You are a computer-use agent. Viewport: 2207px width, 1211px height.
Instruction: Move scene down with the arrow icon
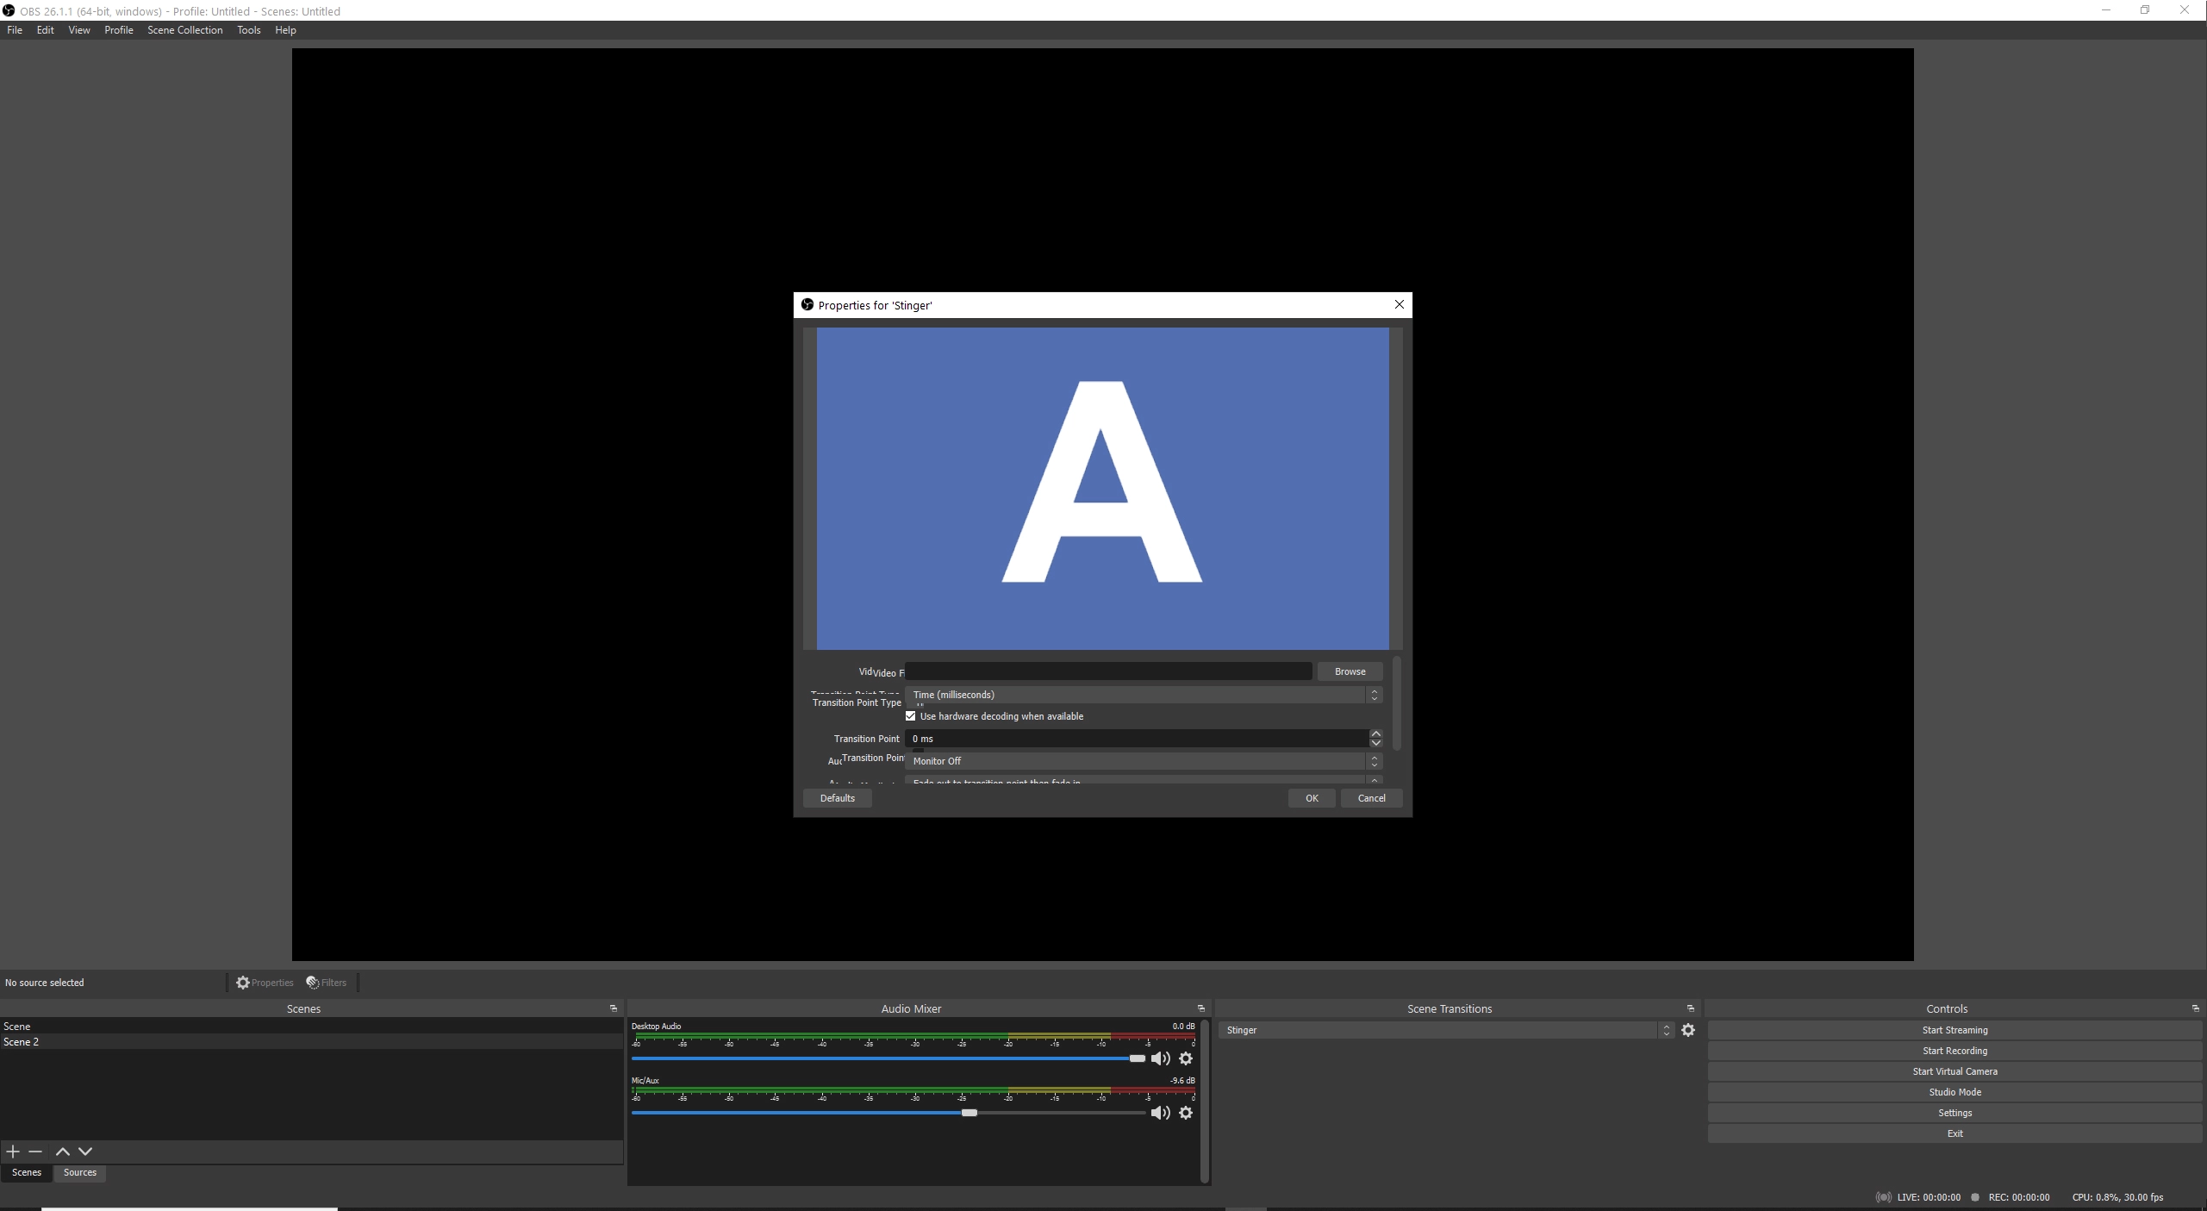pyautogui.click(x=85, y=1152)
